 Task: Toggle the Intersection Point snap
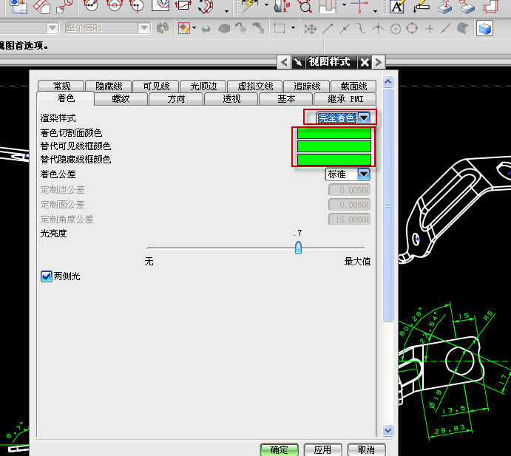pos(378,29)
